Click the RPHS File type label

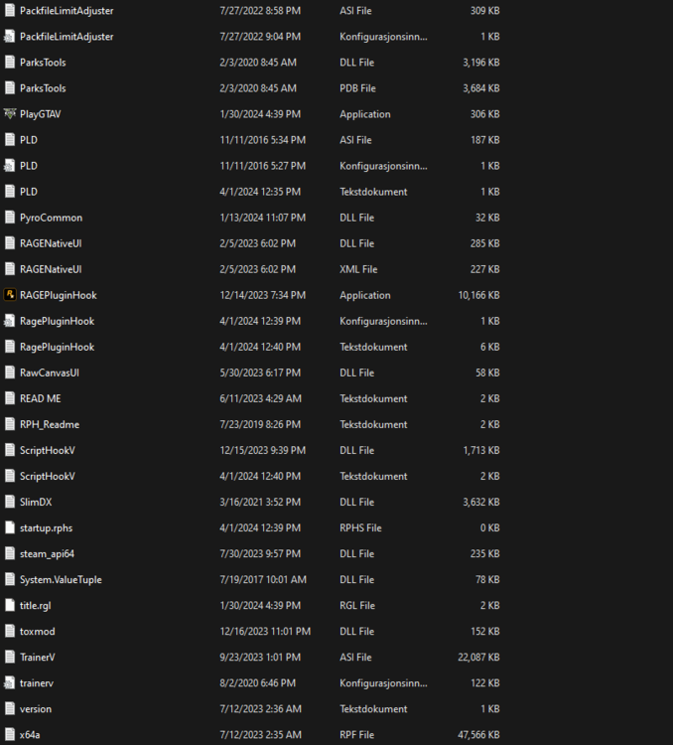[360, 527]
